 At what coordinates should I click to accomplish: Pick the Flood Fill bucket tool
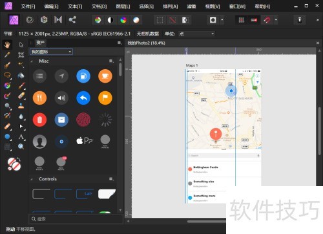tap(21, 76)
